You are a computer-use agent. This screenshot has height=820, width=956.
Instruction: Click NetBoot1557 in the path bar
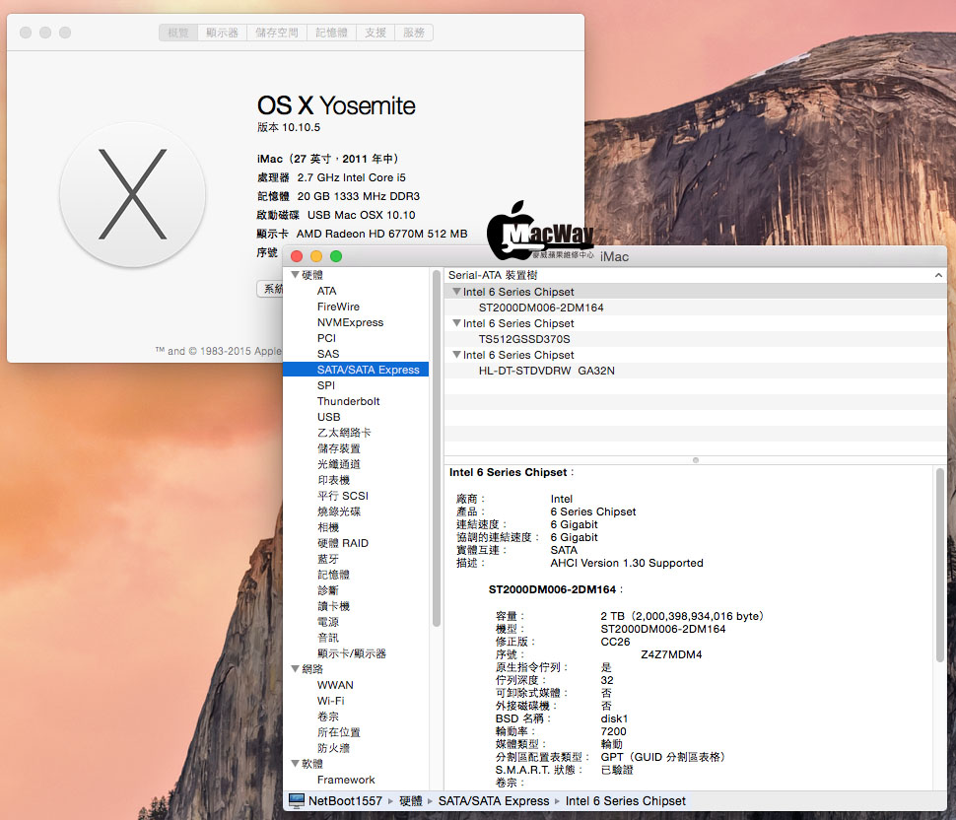(x=345, y=800)
